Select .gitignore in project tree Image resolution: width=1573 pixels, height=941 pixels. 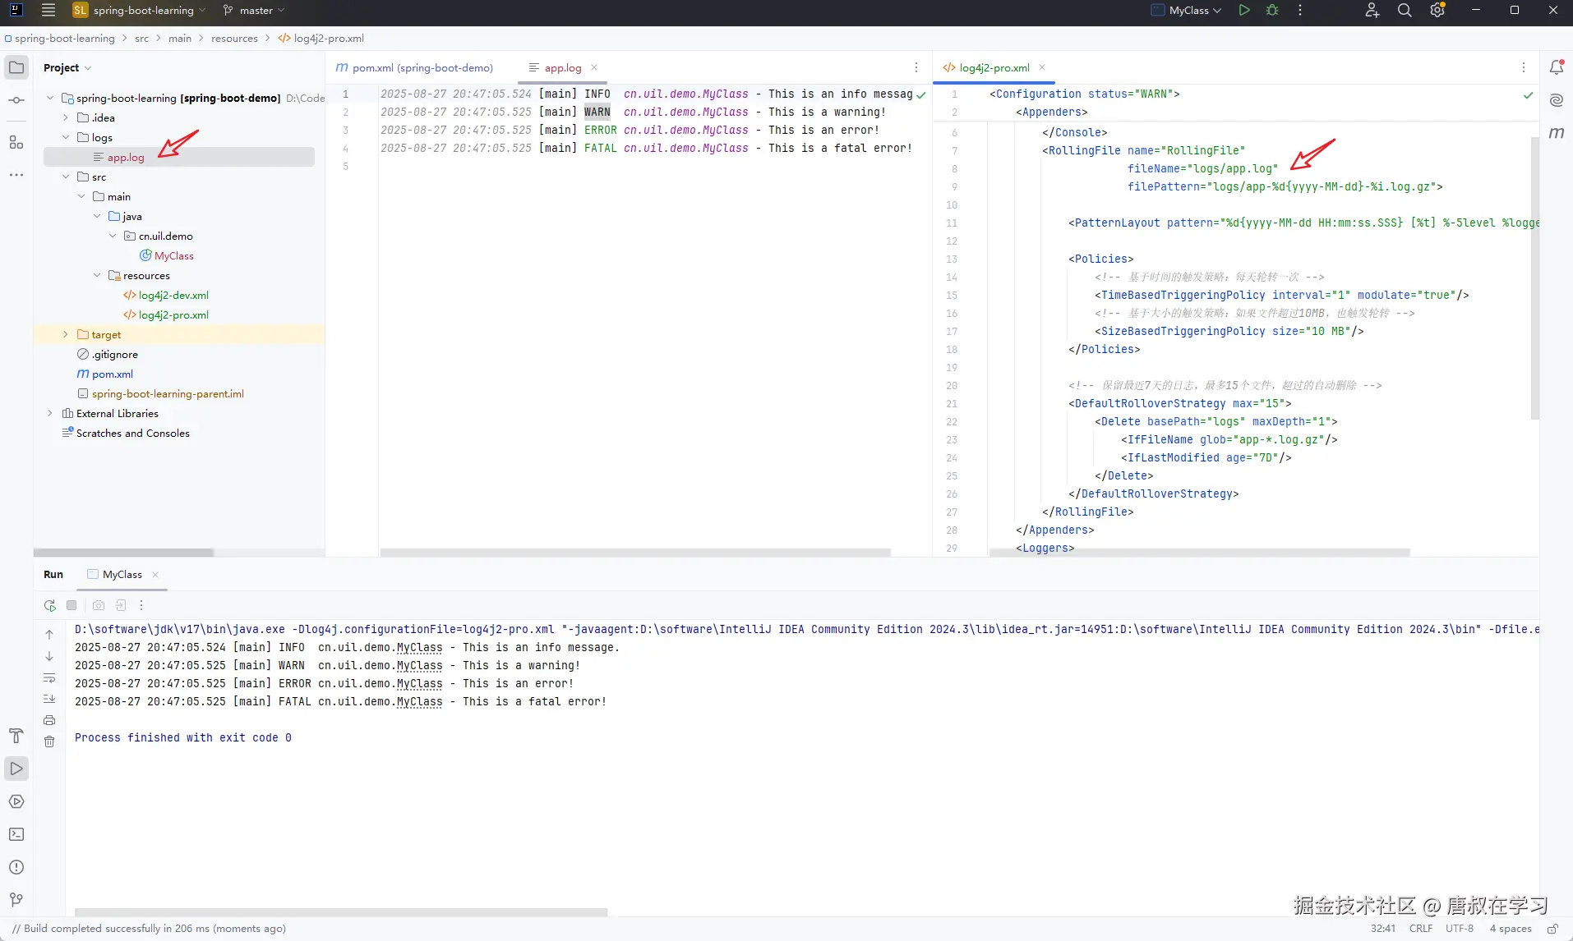pos(114,354)
